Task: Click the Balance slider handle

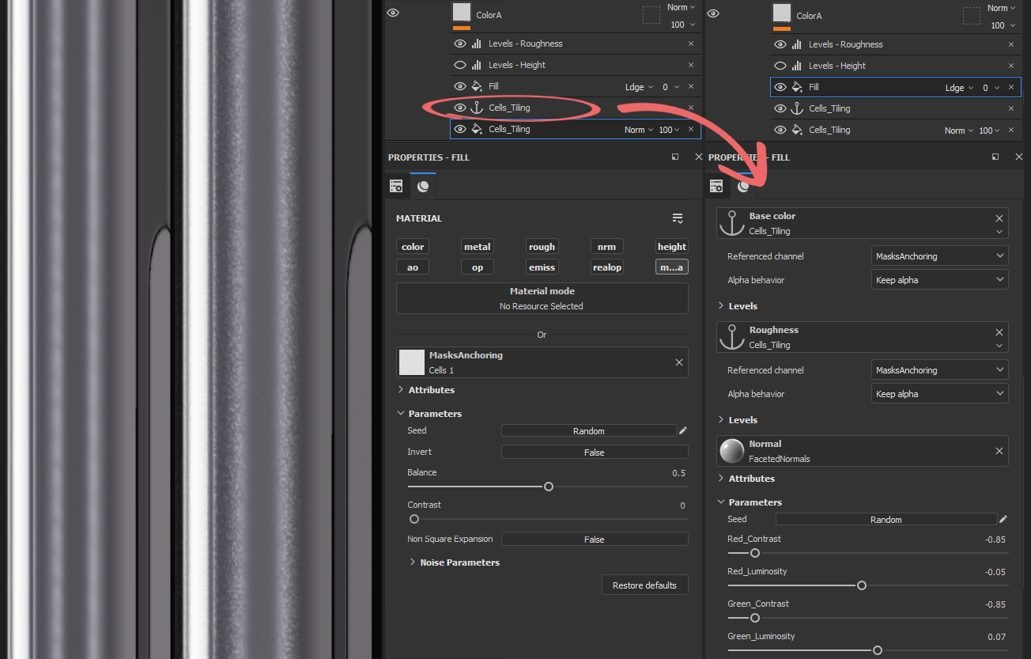Action: 549,487
